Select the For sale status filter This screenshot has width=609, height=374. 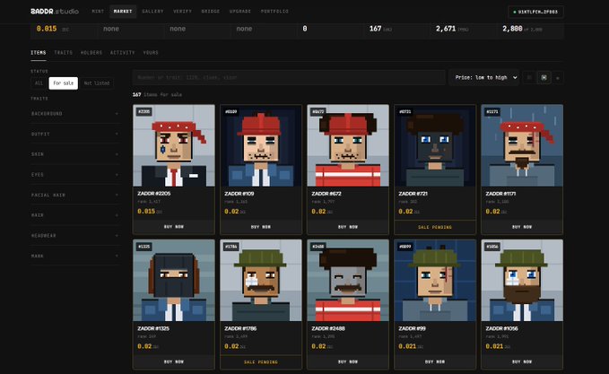point(64,83)
